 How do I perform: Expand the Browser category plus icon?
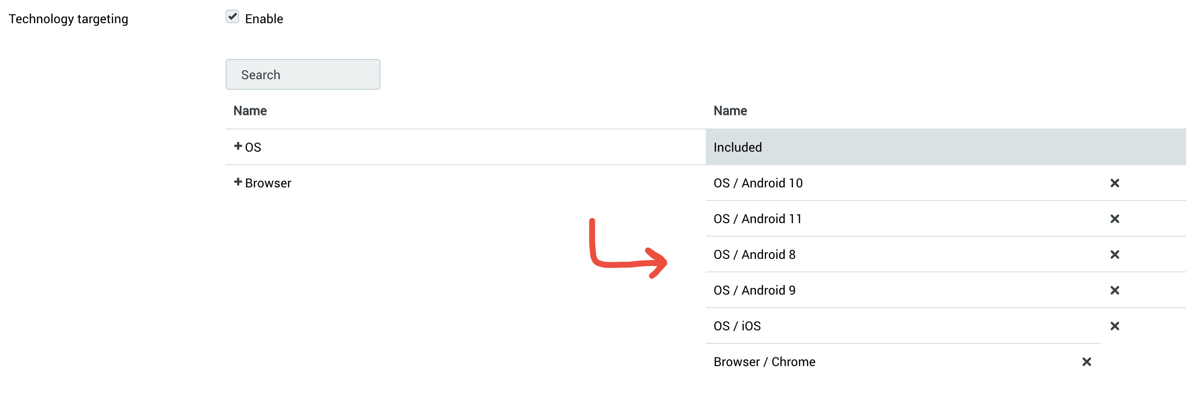pyautogui.click(x=238, y=182)
